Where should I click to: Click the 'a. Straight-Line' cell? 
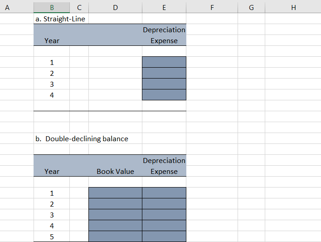60,19
